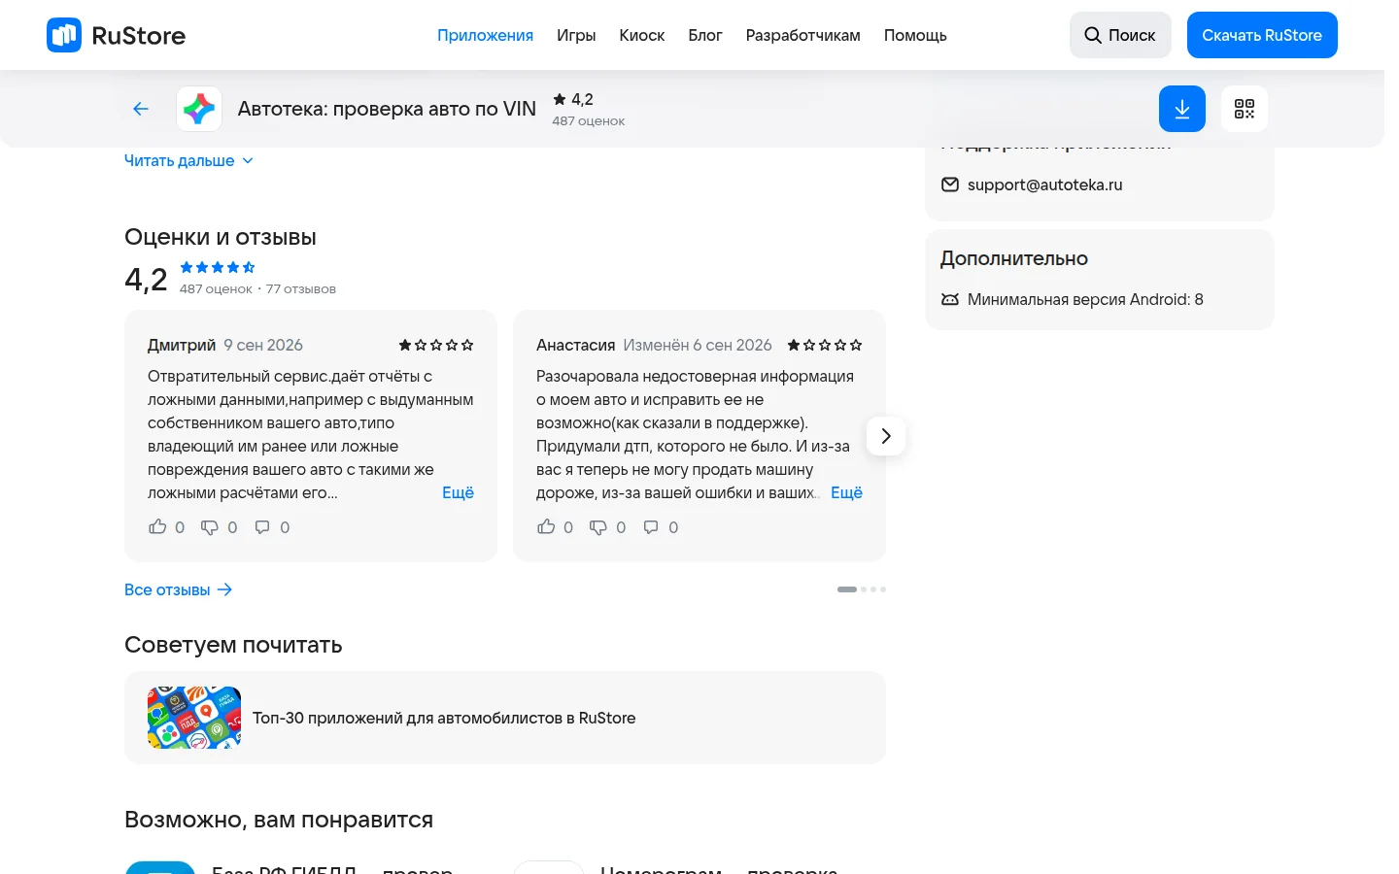This screenshot has height=874, width=1399.
Task: Dislike Анастасия's review with thumbs-down icon
Action: 598,527
